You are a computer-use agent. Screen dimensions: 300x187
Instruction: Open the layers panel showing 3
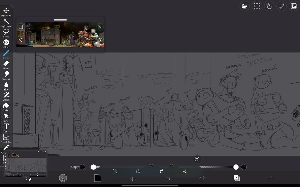pos(237,178)
